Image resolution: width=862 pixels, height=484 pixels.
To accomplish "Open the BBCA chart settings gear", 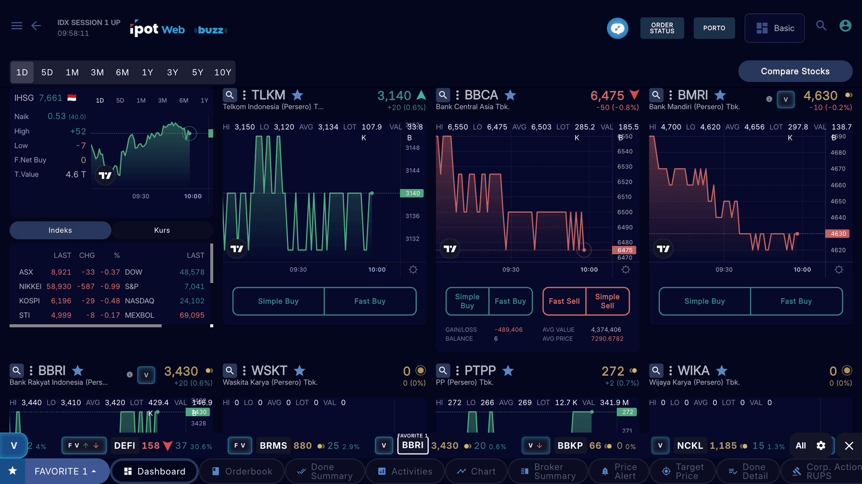I will click(626, 270).
